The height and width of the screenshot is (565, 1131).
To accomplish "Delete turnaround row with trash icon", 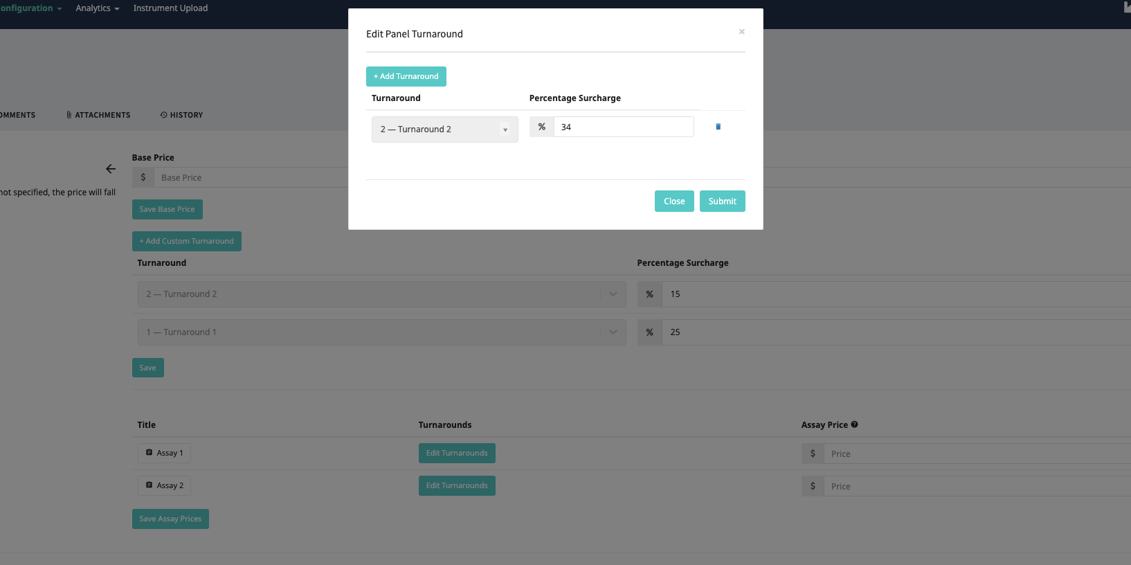I will (718, 127).
